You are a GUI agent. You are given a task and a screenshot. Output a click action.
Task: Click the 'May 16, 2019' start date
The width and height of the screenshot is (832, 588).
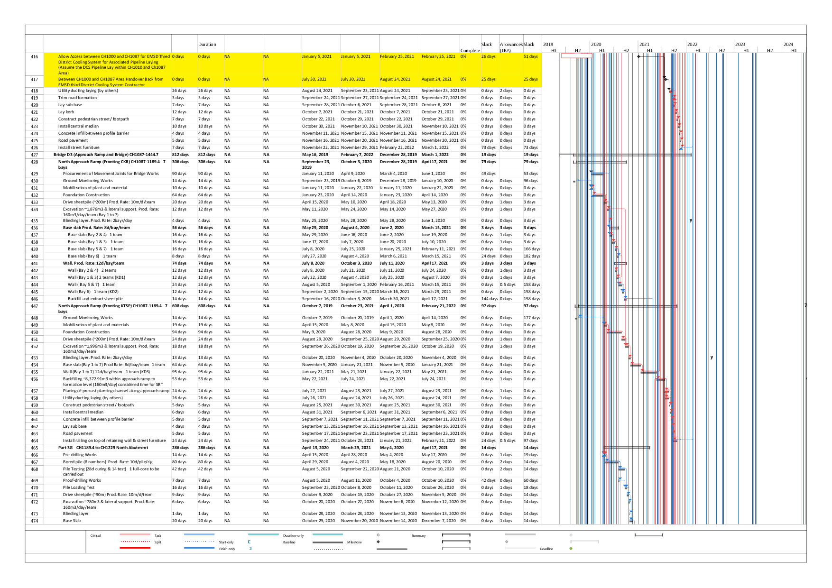[x=315, y=155]
